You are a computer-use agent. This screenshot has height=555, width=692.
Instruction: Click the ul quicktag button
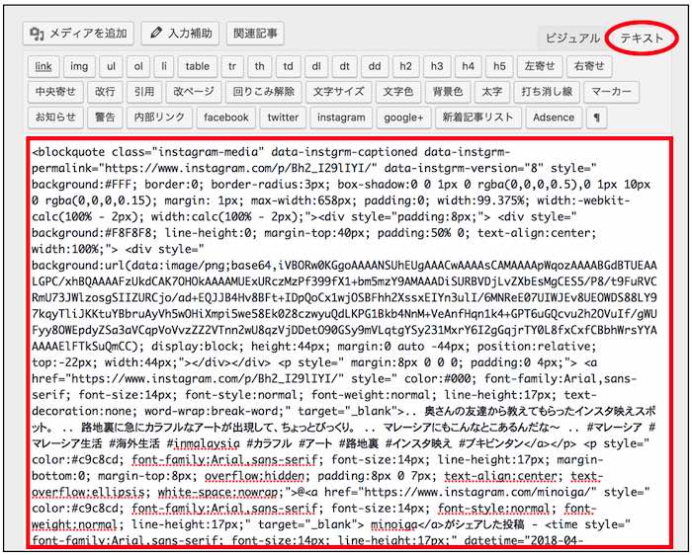pyautogui.click(x=111, y=66)
